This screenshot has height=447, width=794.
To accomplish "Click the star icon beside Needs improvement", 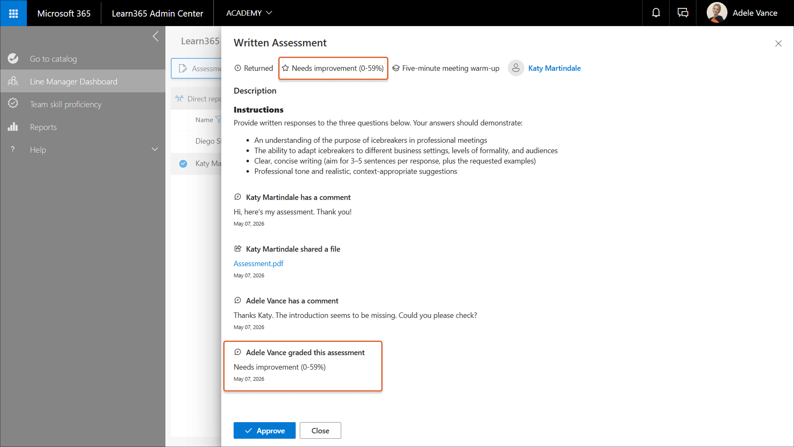I will pyautogui.click(x=285, y=68).
